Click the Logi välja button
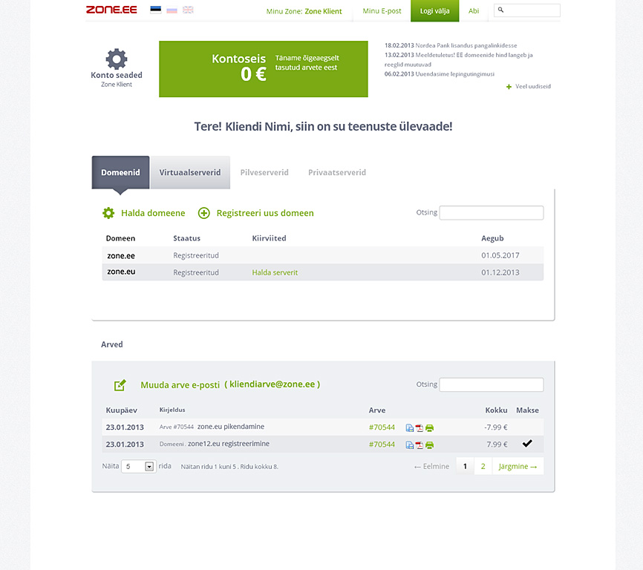Screen dimensions: 643x570 434,10
